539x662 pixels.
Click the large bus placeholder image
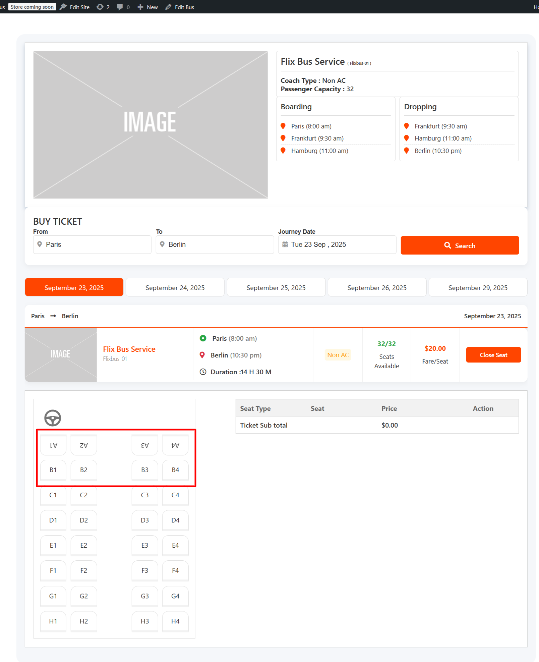point(151,125)
